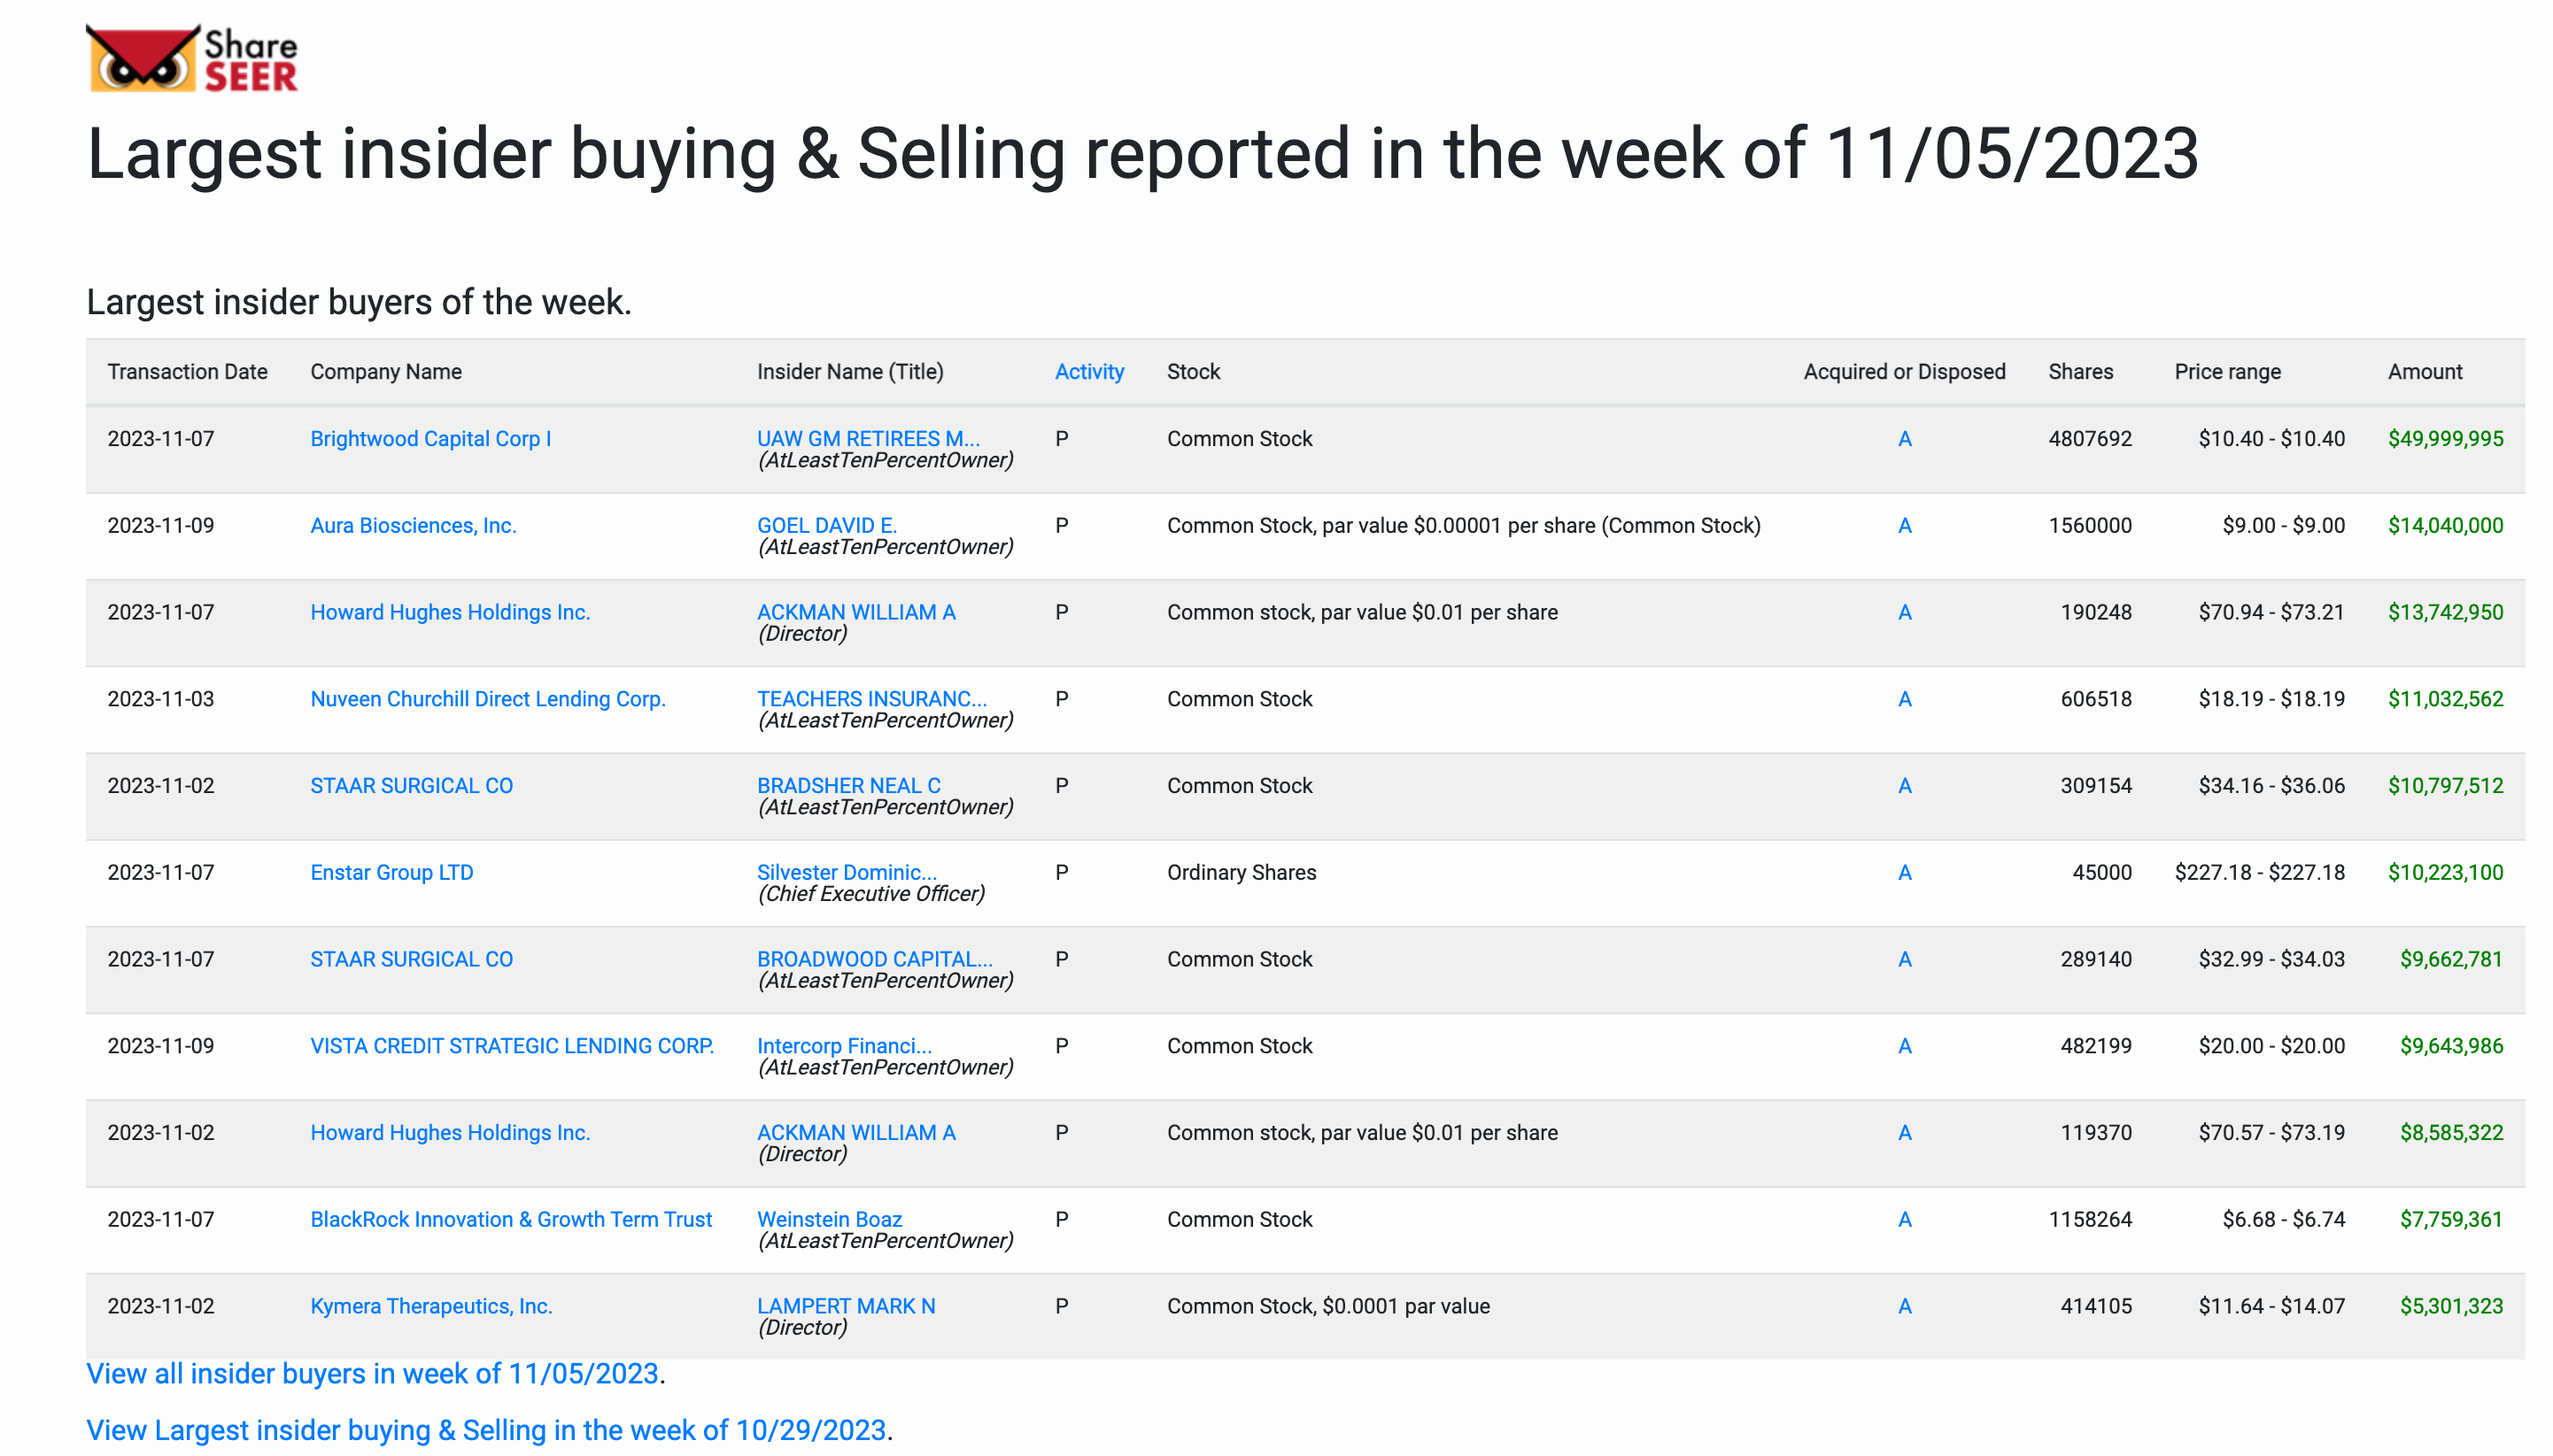Click the 'A' acquired link in Brightwood Capital row
Image resolution: width=2553 pixels, height=1456 pixels.
[x=1904, y=439]
